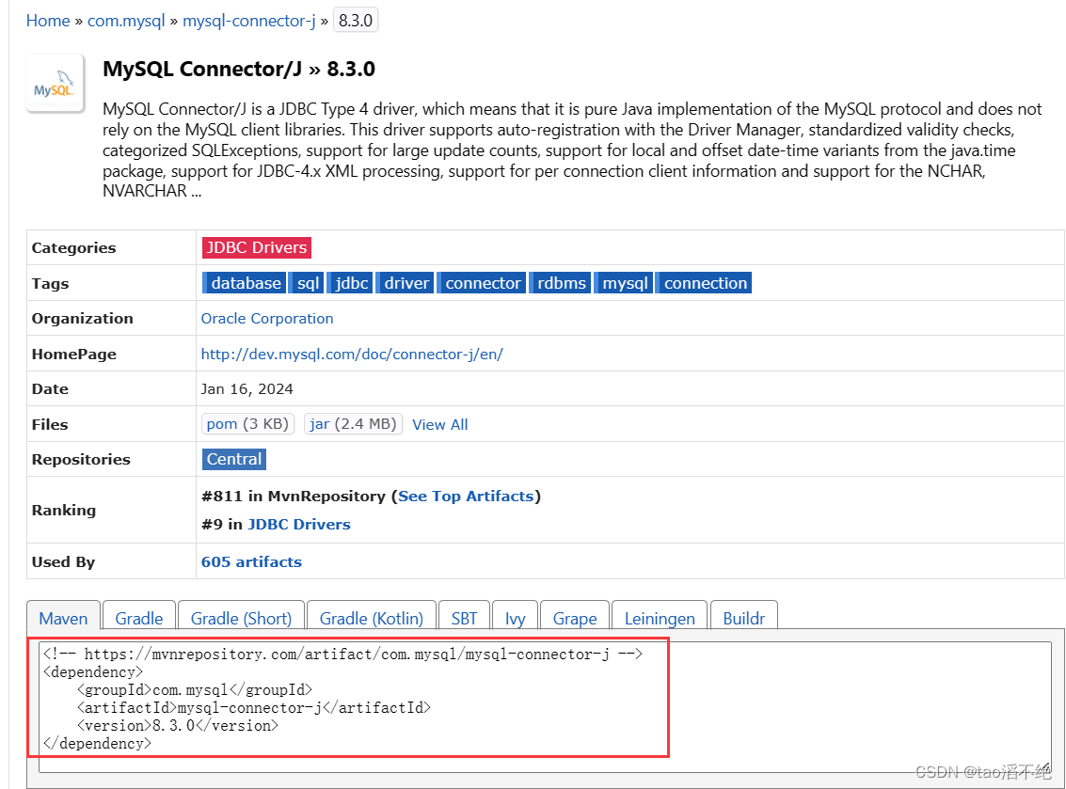This screenshot has height=789, width=1066.
Task: Click the Date row label
Action: pos(50,388)
